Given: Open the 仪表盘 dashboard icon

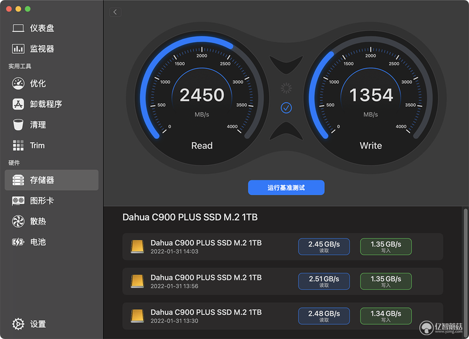Looking at the screenshot, I should tap(18, 28).
